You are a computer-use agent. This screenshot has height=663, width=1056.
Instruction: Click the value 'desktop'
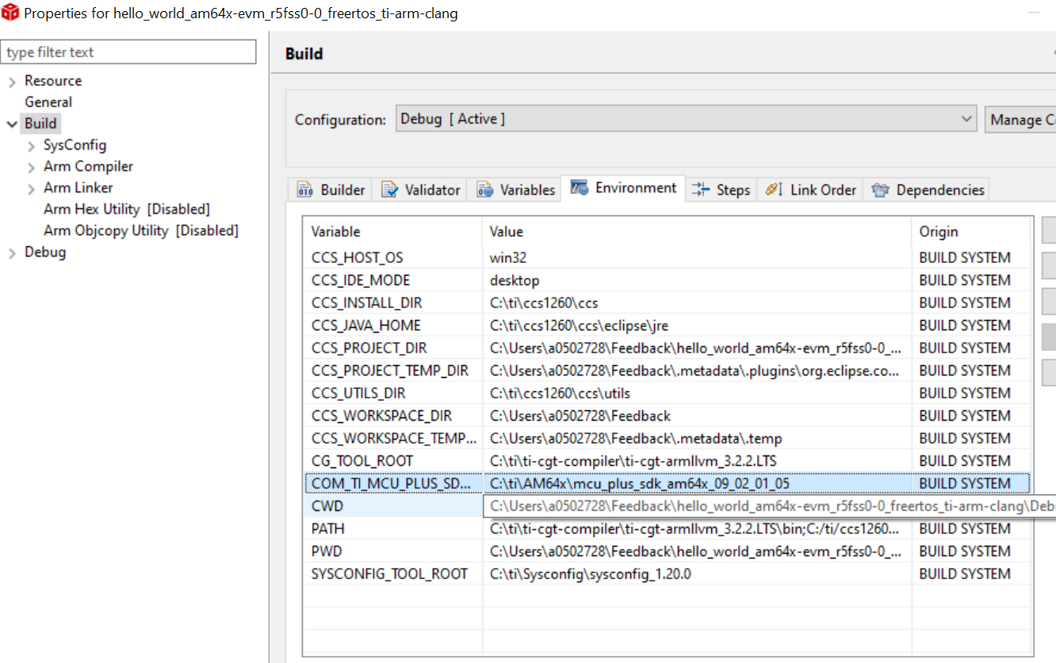pyautogui.click(x=514, y=280)
